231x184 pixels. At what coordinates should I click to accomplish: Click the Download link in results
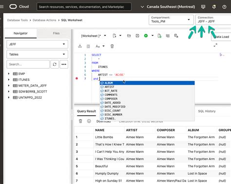tap(103, 121)
